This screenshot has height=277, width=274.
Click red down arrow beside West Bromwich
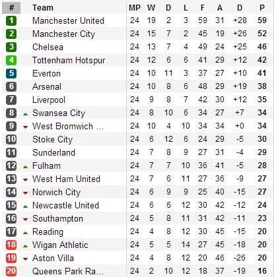coord(26,127)
